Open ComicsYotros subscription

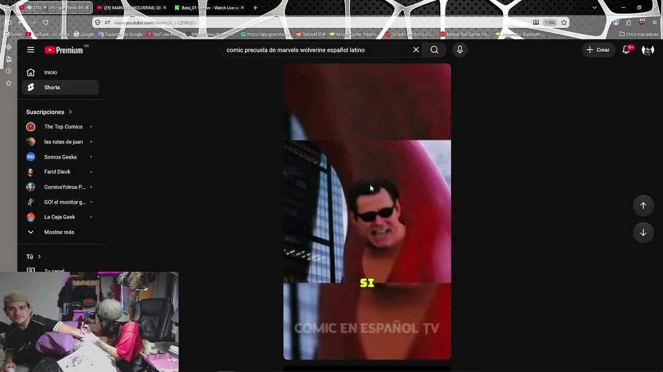pyautogui.click(x=60, y=187)
